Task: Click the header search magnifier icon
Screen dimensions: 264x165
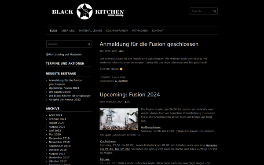Action: pos(215,11)
